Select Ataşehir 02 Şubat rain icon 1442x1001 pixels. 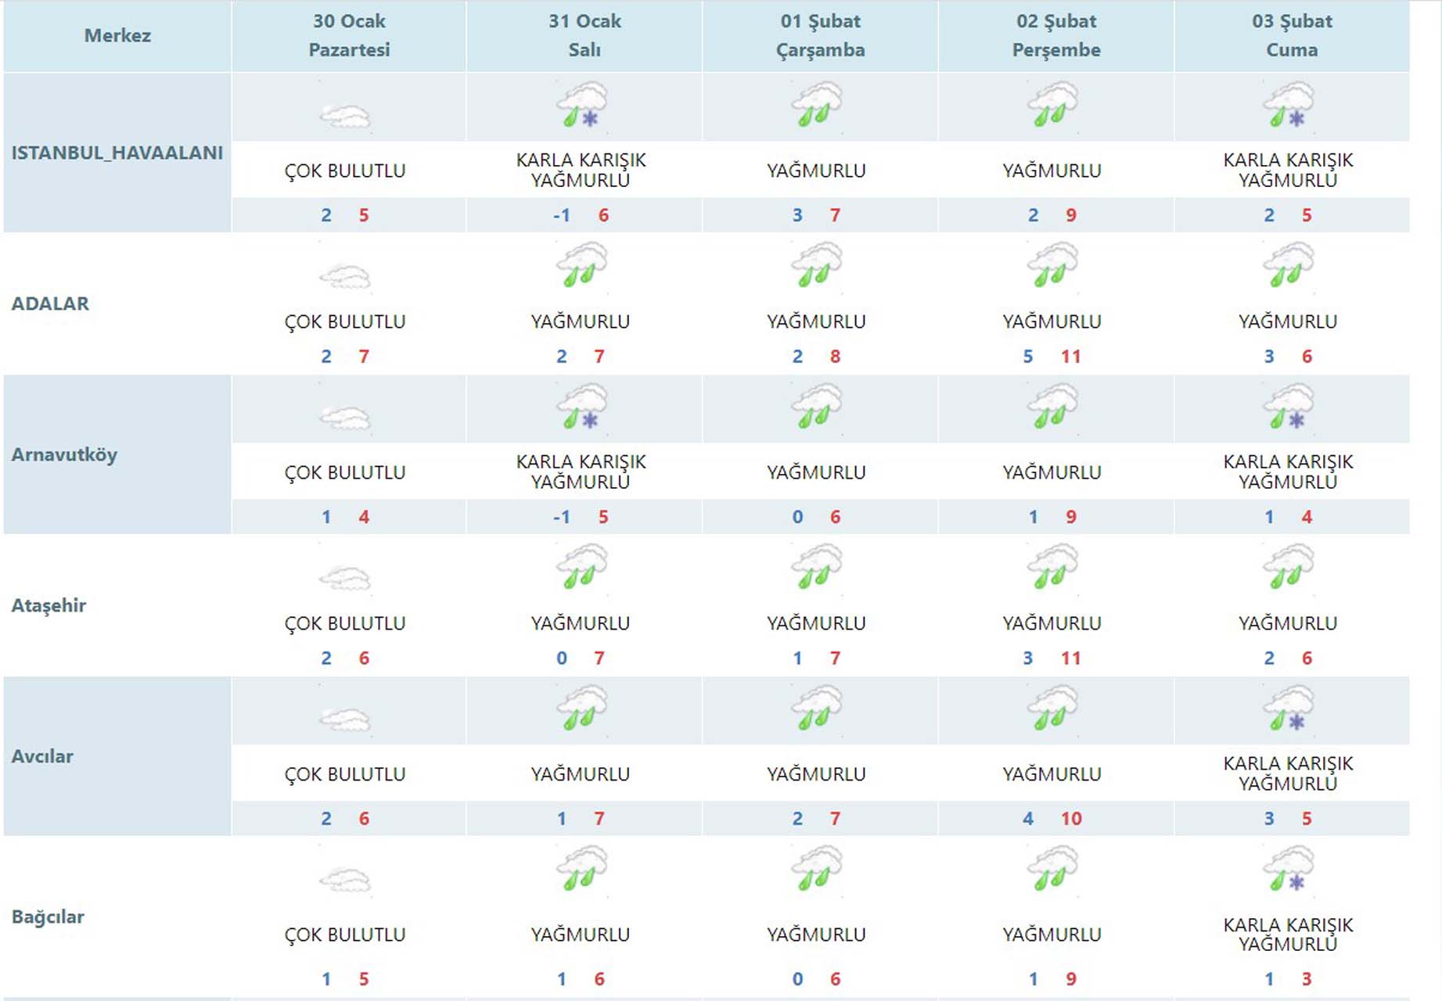[x=1052, y=567]
